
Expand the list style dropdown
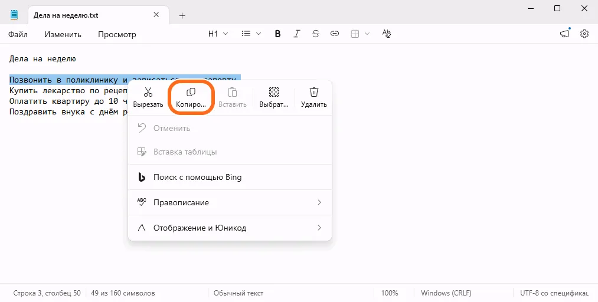click(x=251, y=34)
